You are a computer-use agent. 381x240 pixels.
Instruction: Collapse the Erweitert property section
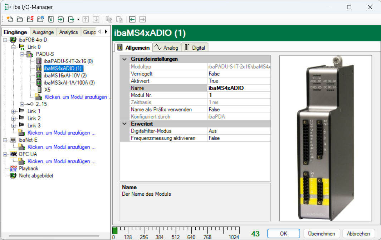(124, 124)
